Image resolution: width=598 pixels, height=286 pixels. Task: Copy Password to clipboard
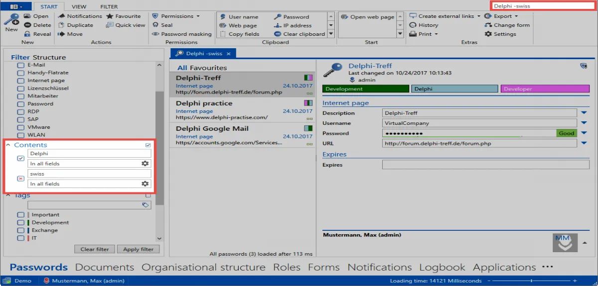pyautogui.click(x=292, y=17)
